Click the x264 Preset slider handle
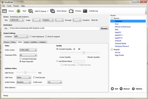 (25, 72)
